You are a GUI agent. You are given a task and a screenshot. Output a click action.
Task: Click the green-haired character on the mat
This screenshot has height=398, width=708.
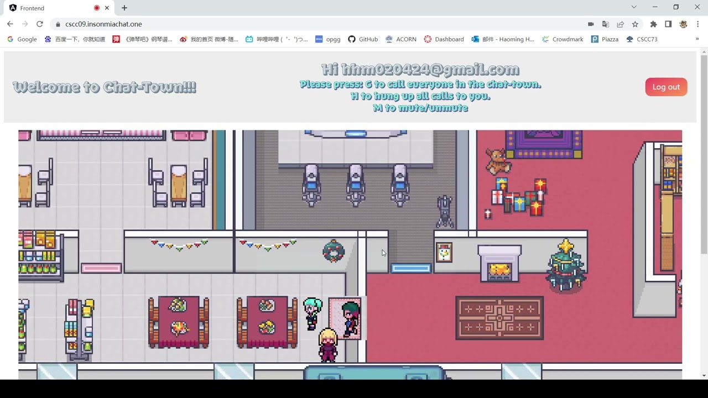click(350, 319)
